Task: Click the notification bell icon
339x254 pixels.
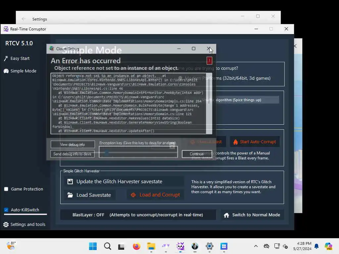Action: pyautogui.click(x=316, y=246)
